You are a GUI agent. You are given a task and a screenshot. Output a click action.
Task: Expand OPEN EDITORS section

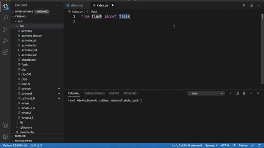[x=24, y=12]
